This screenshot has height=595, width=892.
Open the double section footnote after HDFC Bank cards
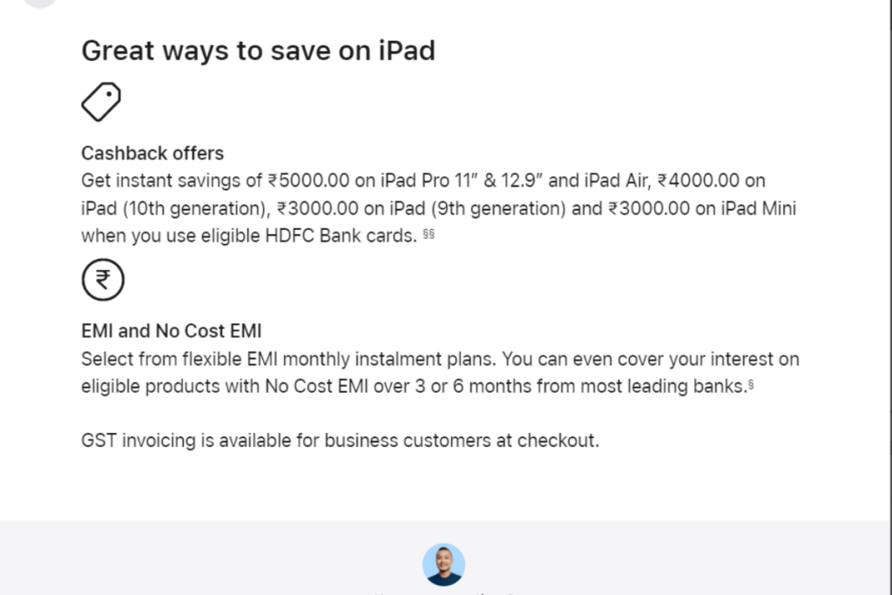(x=429, y=233)
